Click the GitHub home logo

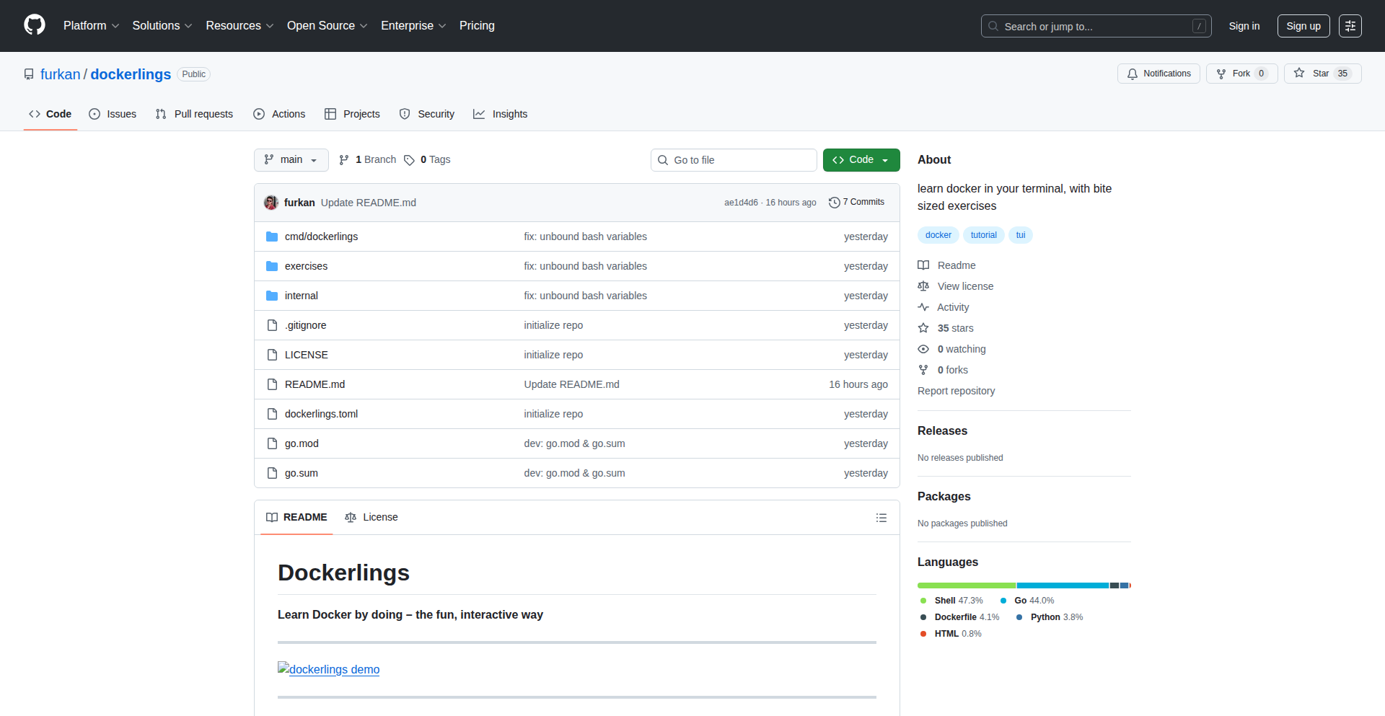click(33, 25)
